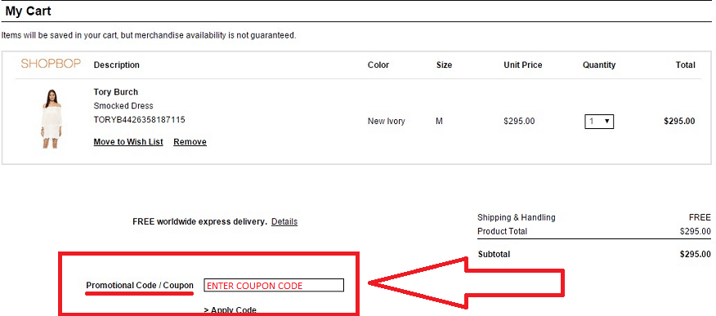716x316 pixels.
Task: Apply the coupon code
Action: point(230,310)
